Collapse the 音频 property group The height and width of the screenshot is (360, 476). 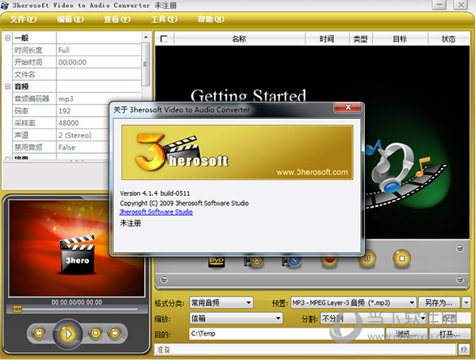(x=8, y=86)
